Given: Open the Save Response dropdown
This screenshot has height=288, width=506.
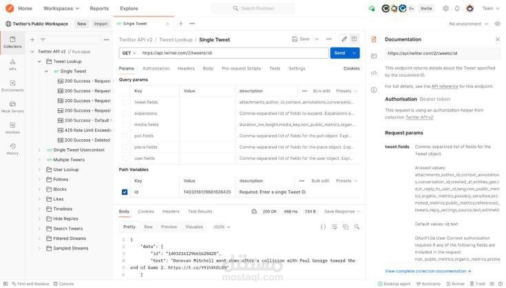Looking at the screenshot, I should click(x=342, y=212).
